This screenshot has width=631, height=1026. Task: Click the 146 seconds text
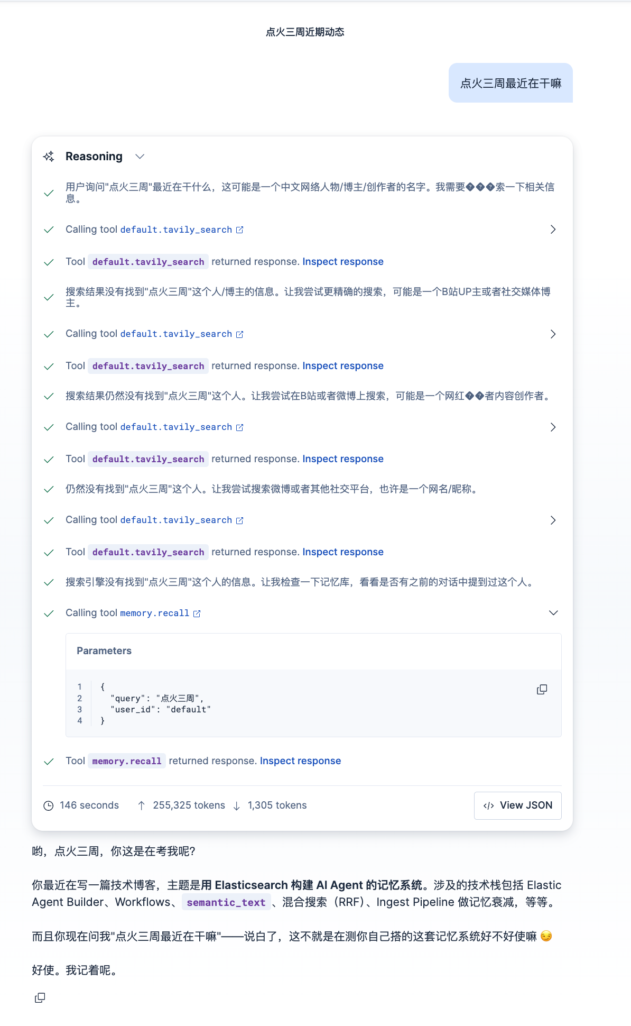pyautogui.click(x=89, y=805)
